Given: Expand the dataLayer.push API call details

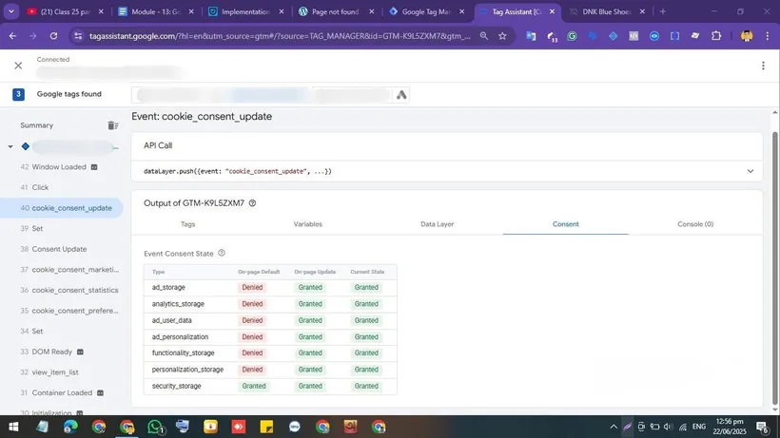Looking at the screenshot, I should pos(751,171).
